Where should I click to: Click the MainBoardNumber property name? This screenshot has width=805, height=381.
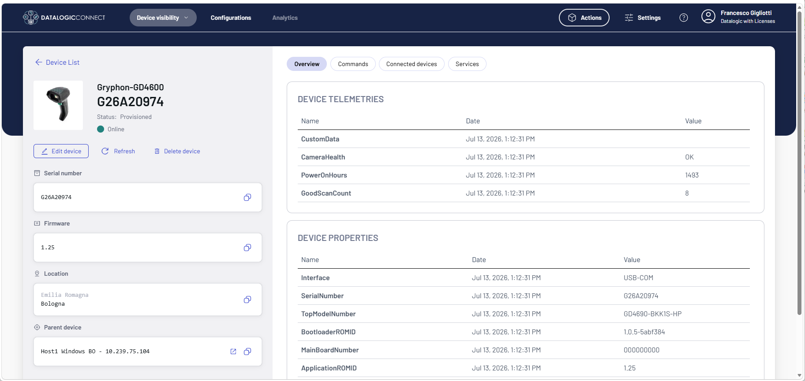pyautogui.click(x=330, y=350)
